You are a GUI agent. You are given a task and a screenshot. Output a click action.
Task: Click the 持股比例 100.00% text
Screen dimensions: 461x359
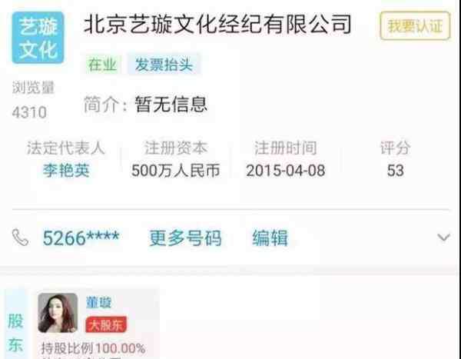93,348
